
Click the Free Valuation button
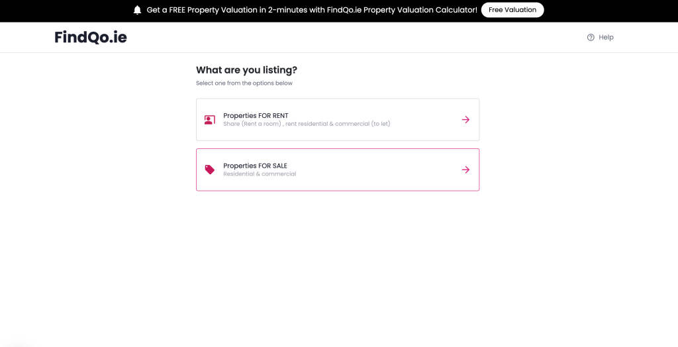point(512,10)
